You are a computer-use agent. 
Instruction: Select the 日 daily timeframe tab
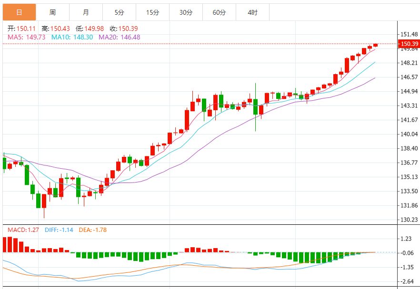[x=19, y=12]
